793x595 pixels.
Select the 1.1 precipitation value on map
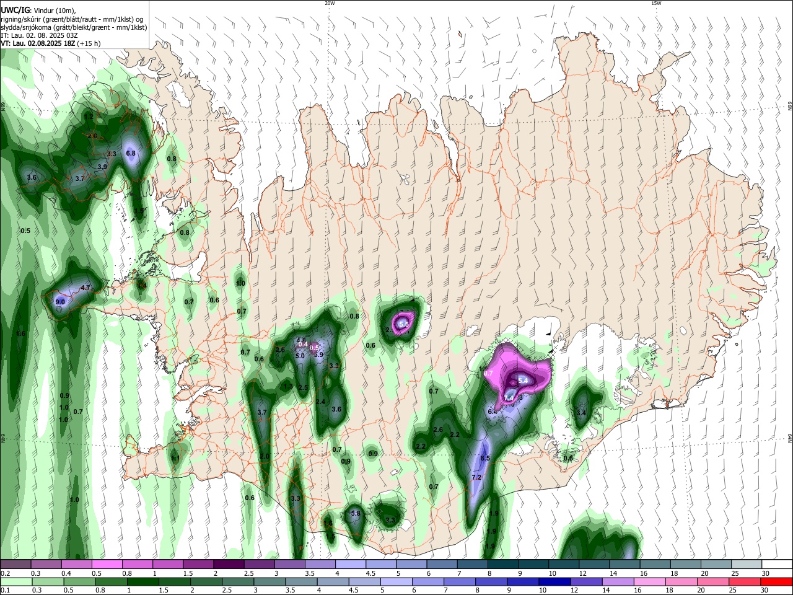175,458
